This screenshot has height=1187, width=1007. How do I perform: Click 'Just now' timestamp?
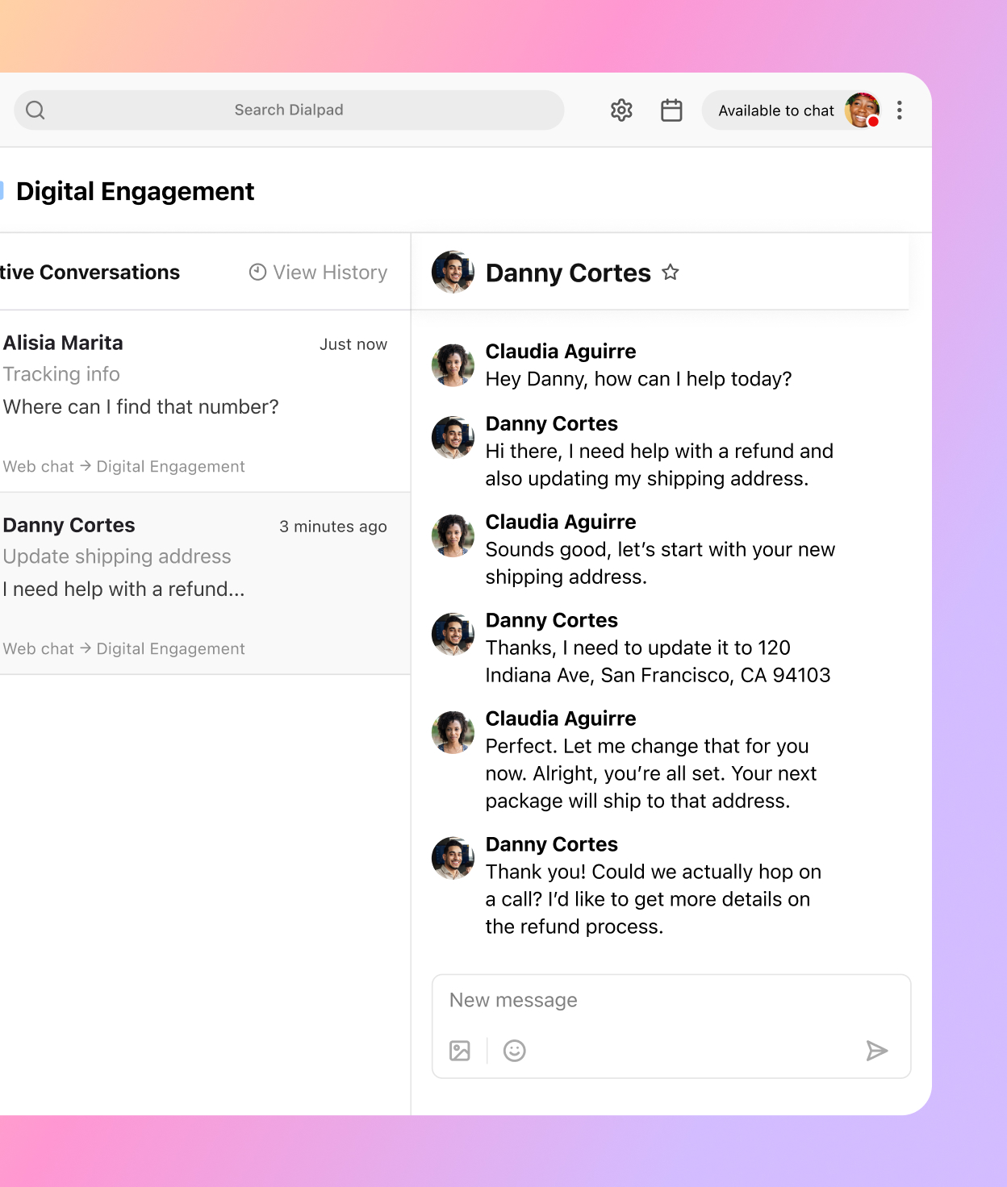click(353, 344)
